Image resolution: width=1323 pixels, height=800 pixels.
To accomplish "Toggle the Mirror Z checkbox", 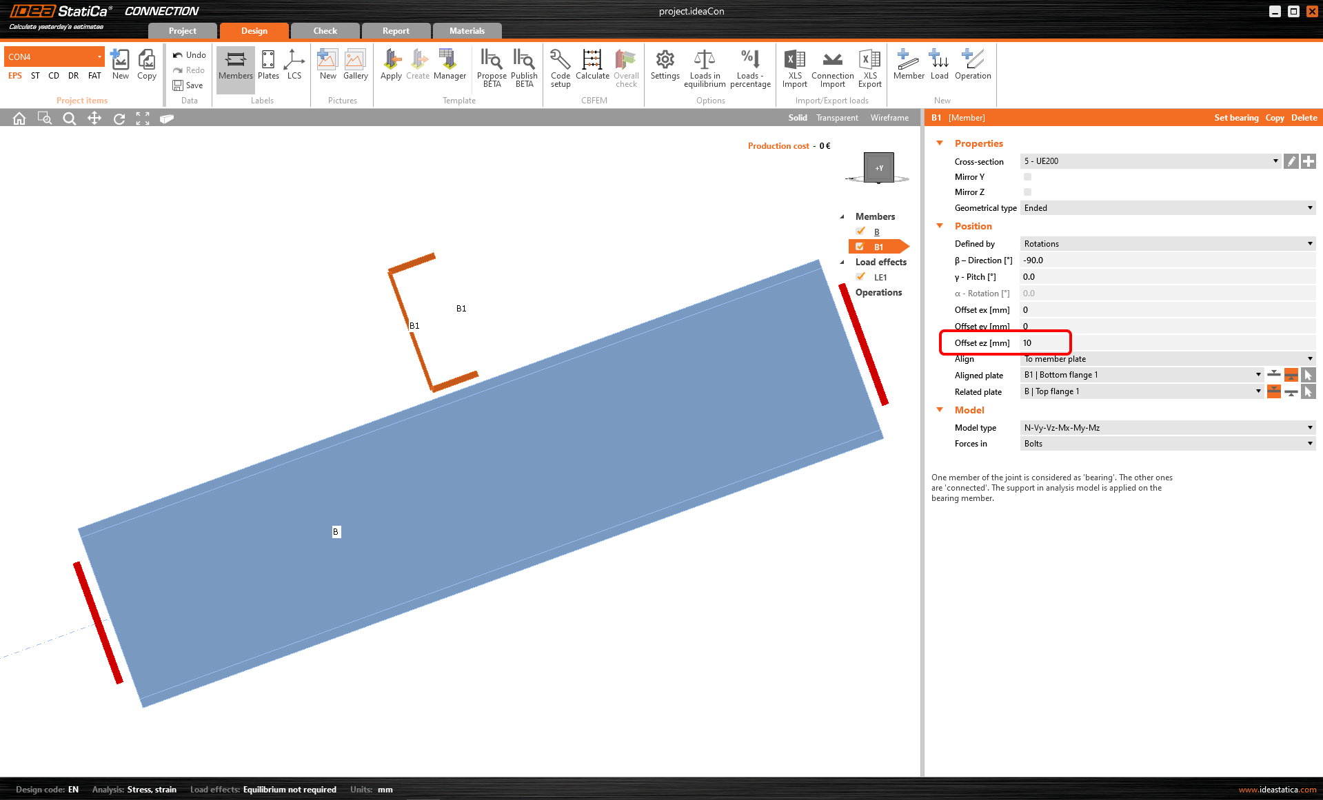I will coord(1027,192).
